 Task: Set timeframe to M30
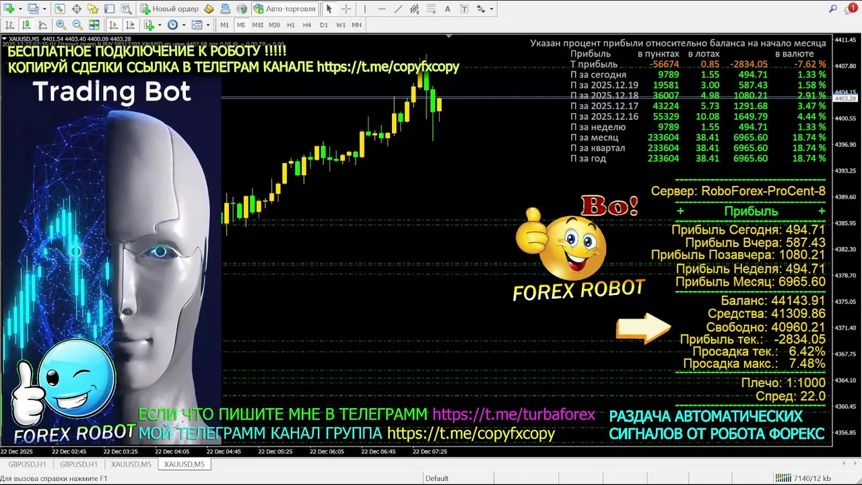[x=274, y=25]
